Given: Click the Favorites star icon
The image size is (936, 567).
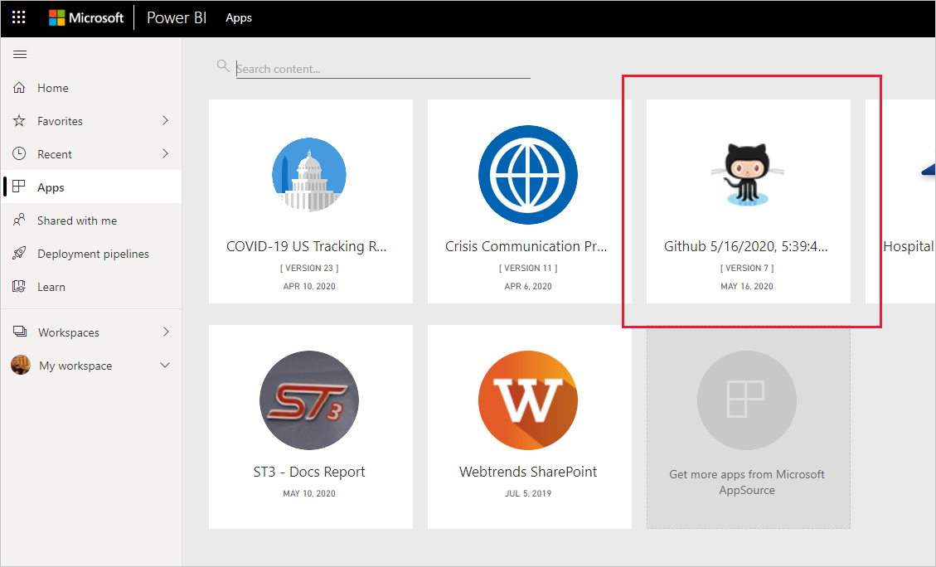Looking at the screenshot, I should point(19,120).
